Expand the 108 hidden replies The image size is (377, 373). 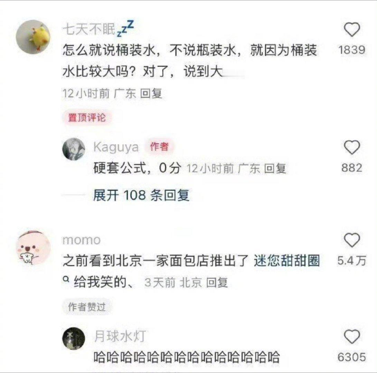pos(141,195)
